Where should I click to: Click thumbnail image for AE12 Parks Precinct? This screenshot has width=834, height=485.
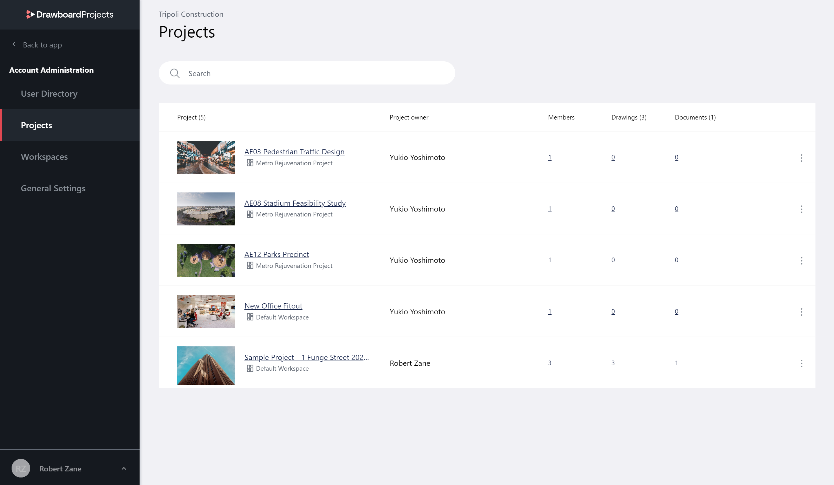[x=206, y=260]
